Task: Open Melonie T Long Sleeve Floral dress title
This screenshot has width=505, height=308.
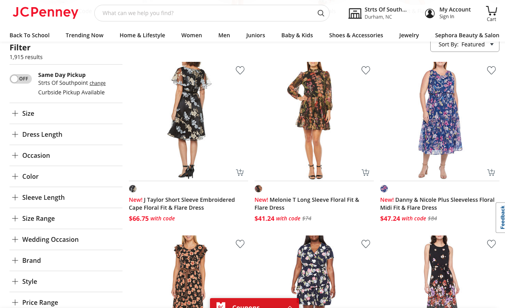Action: click(x=307, y=204)
